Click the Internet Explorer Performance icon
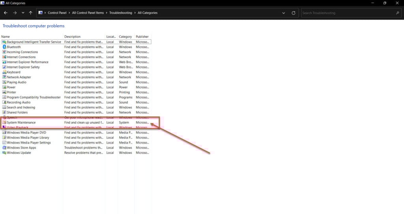 4,62
